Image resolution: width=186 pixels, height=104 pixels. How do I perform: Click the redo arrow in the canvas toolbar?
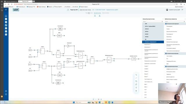tap(136, 78)
